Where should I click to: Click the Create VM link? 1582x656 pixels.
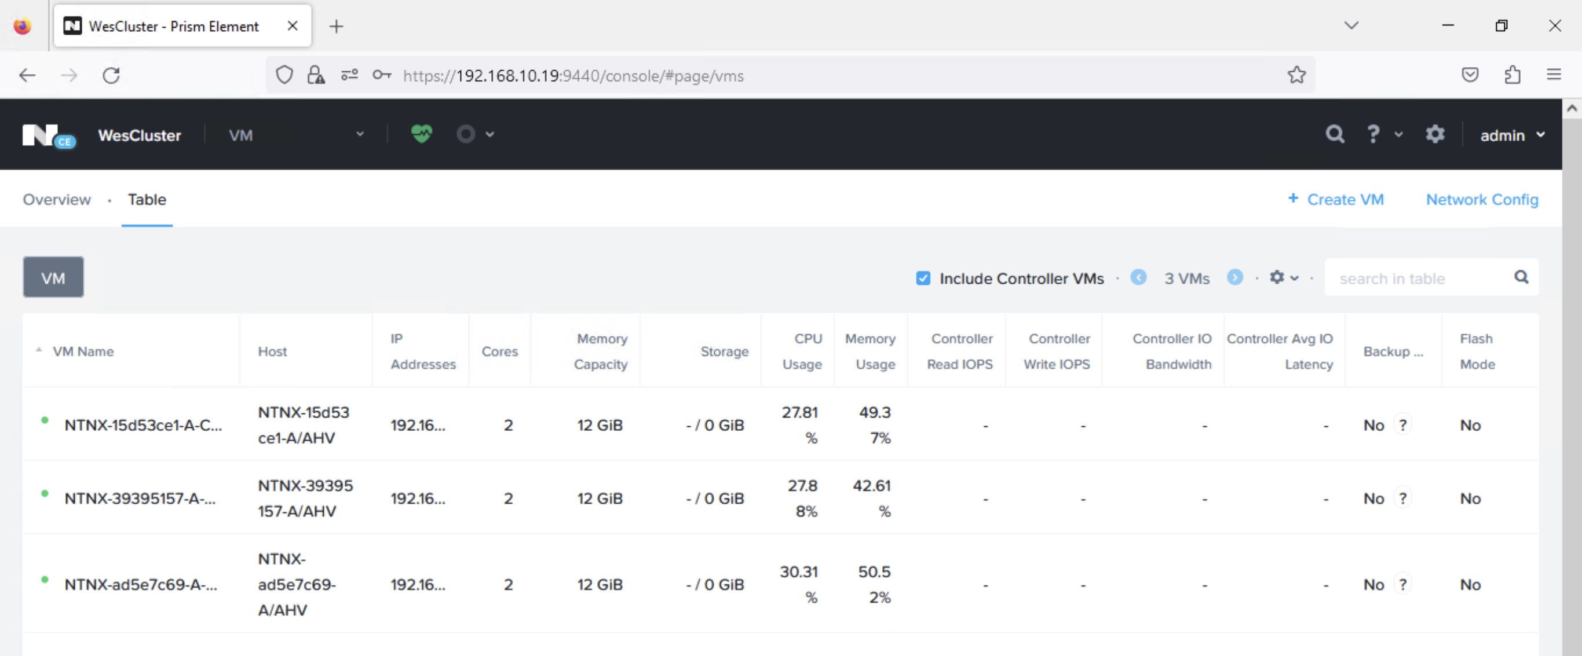[x=1336, y=199]
